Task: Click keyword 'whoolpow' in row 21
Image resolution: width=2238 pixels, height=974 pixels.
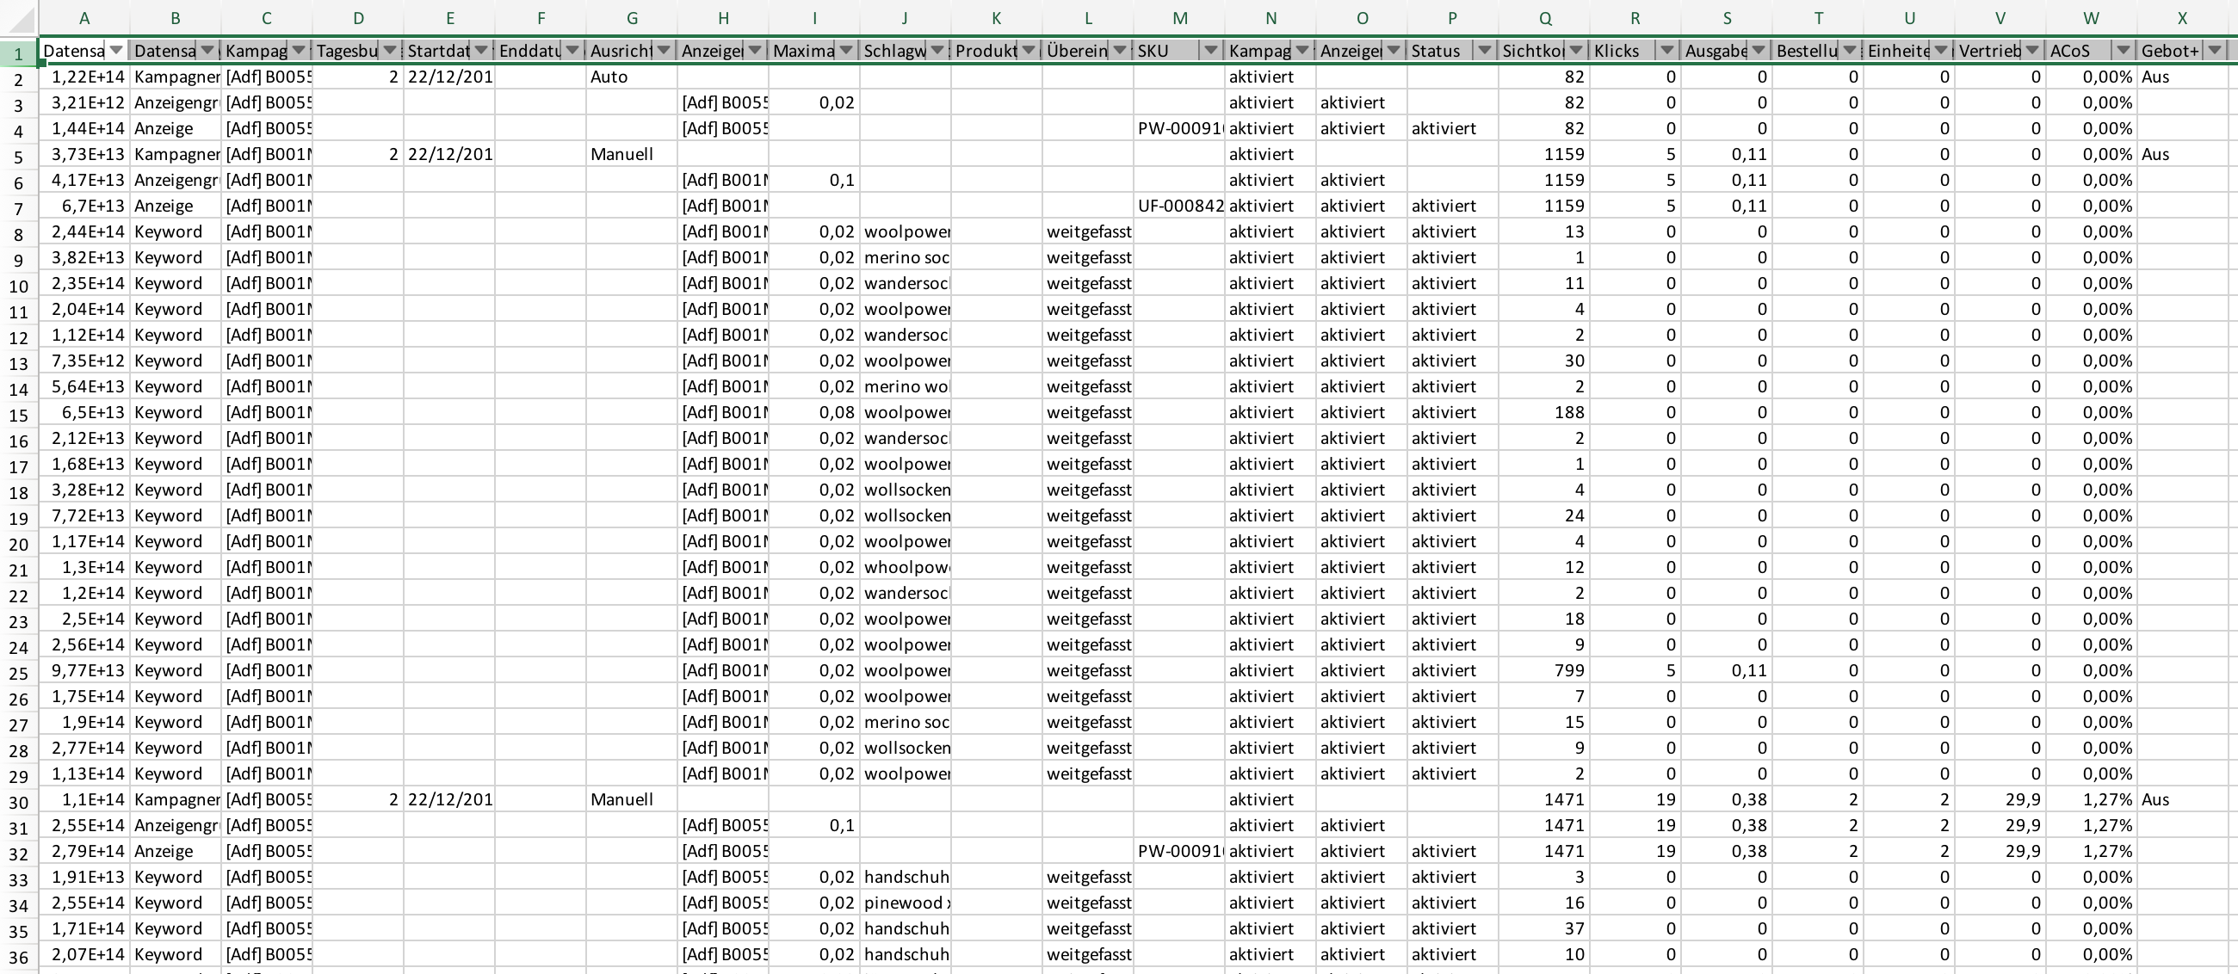Action: click(906, 567)
